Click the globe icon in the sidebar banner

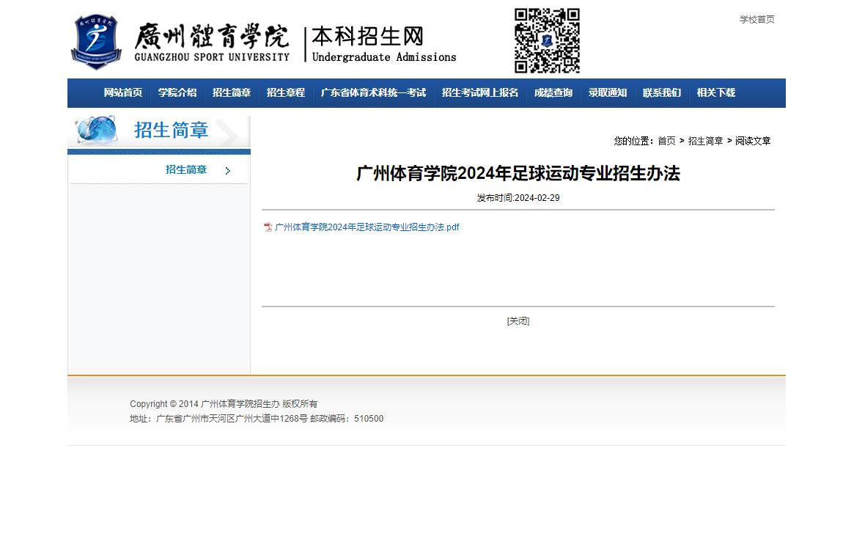tap(95, 130)
